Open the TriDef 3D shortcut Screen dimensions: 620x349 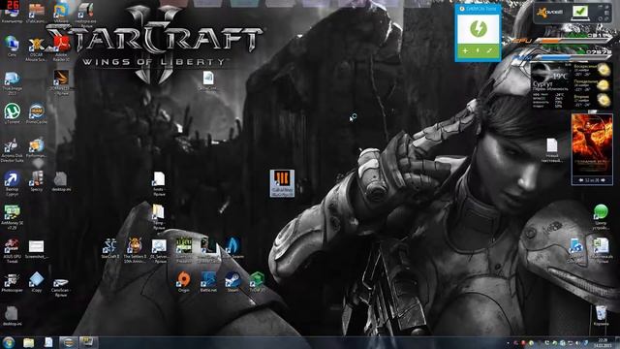click(257, 282)
